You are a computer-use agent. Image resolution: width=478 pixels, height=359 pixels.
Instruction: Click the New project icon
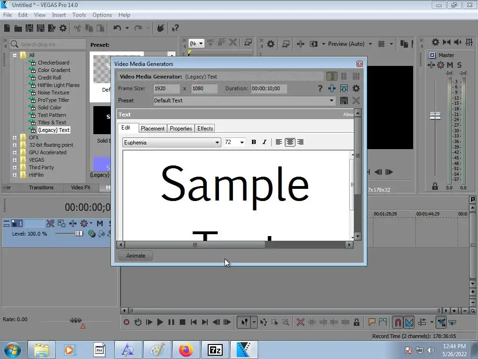(7, 28)
